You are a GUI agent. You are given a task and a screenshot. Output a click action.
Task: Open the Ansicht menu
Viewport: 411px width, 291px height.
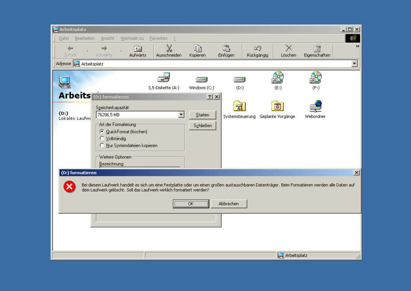pos(107,38)
